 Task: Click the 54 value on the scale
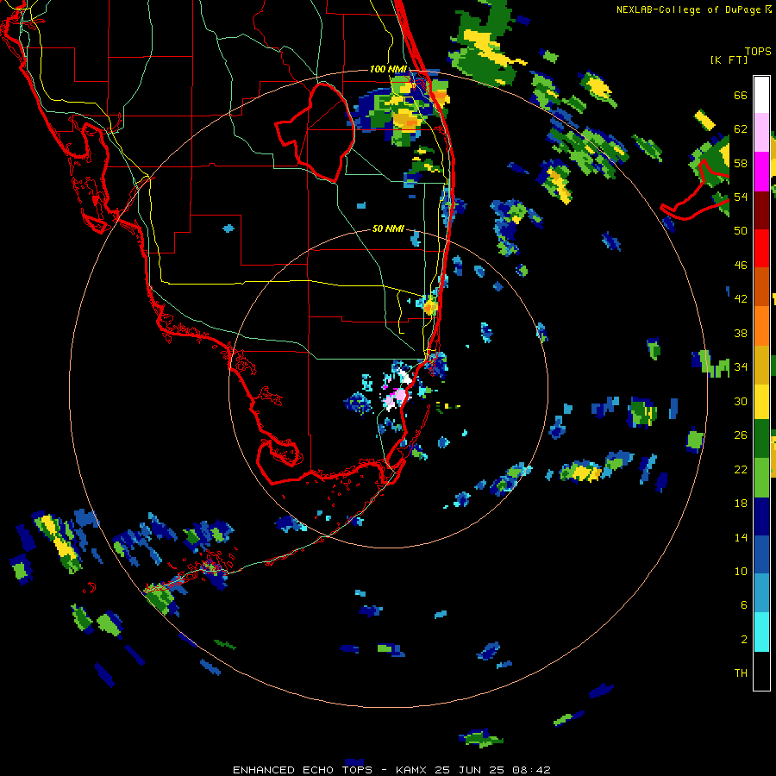click(741, 197)
